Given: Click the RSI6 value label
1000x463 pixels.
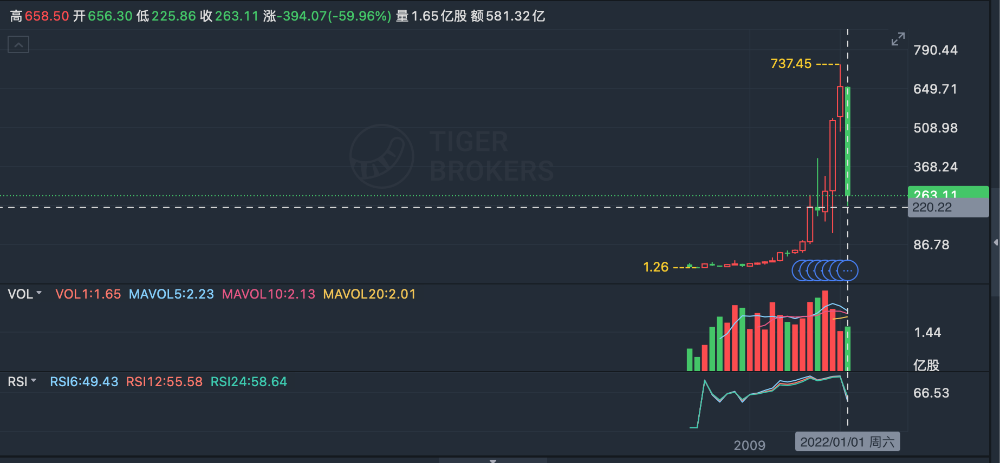Looking at the screenshot, I should point(84,382).
